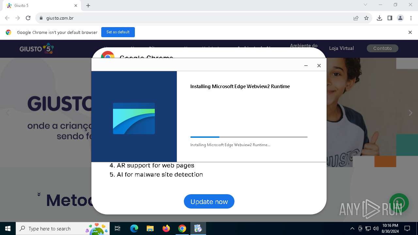Screen dimensions: 418x235
Task: Bookmark this tab with star icon
Action: (x=366, y=18)
